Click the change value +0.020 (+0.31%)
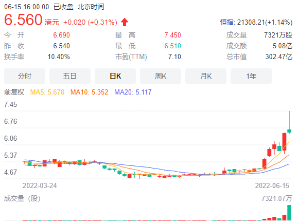298x224 pixels. [90, 22]
